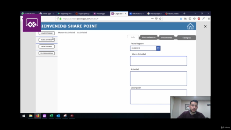
Task: Open Firefox downloads arrow icon
Action: coord(181,19)
